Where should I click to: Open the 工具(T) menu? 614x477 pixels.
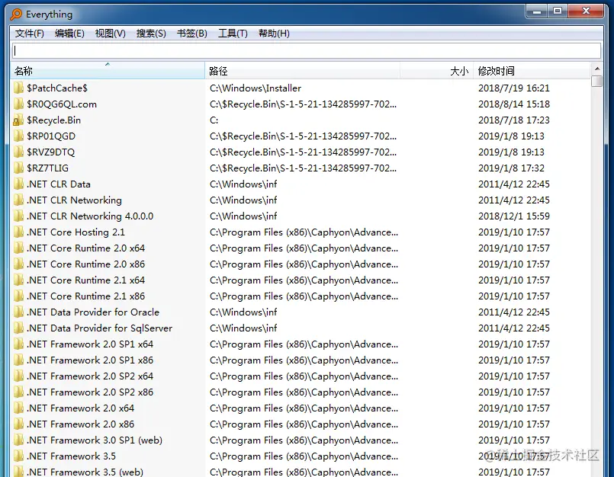pyautogui.click(x=233, y=34)
